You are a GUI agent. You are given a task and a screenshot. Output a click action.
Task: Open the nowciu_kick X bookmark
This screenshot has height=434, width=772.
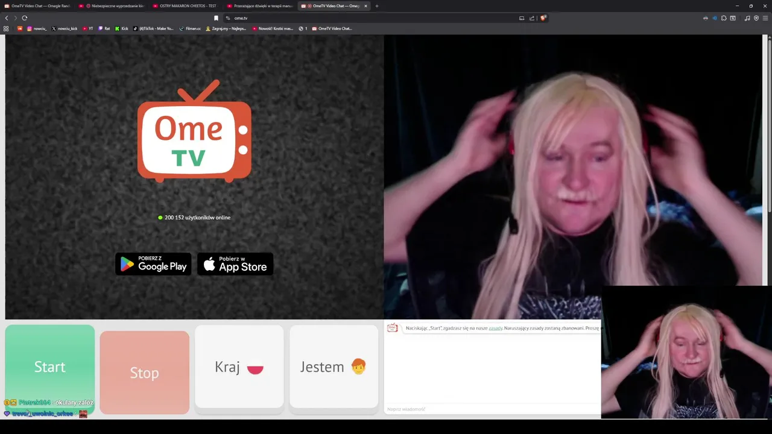[65, 28]
